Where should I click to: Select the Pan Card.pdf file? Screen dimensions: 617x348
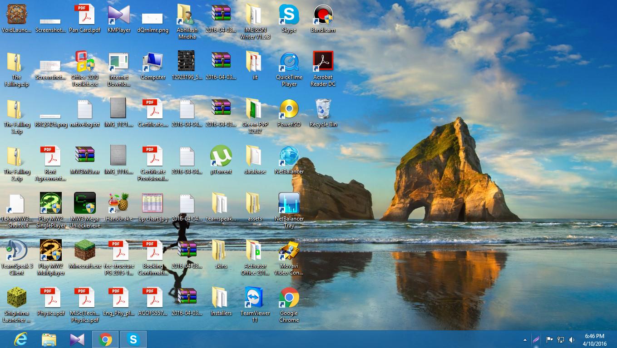(85, 19)
